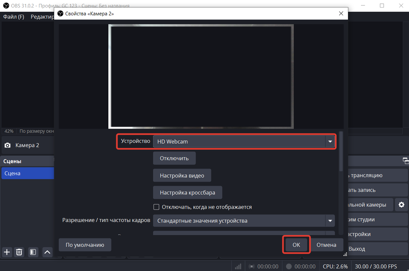Open virtual camera gear settings icon

[402, 205]
